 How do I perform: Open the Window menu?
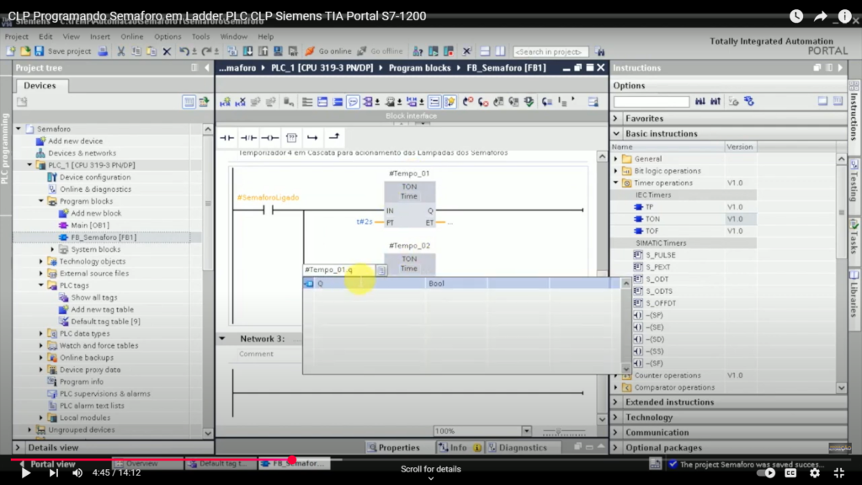pyautogui.click(x=234, y=36)
